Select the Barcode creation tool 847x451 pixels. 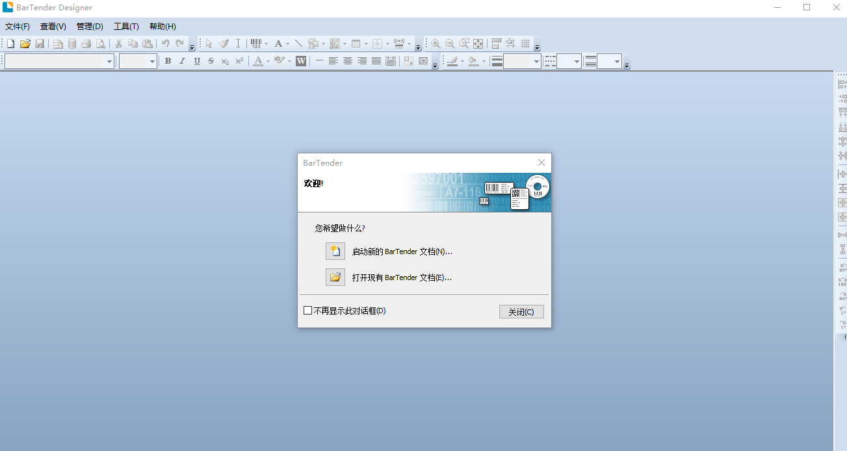(256, 44)
